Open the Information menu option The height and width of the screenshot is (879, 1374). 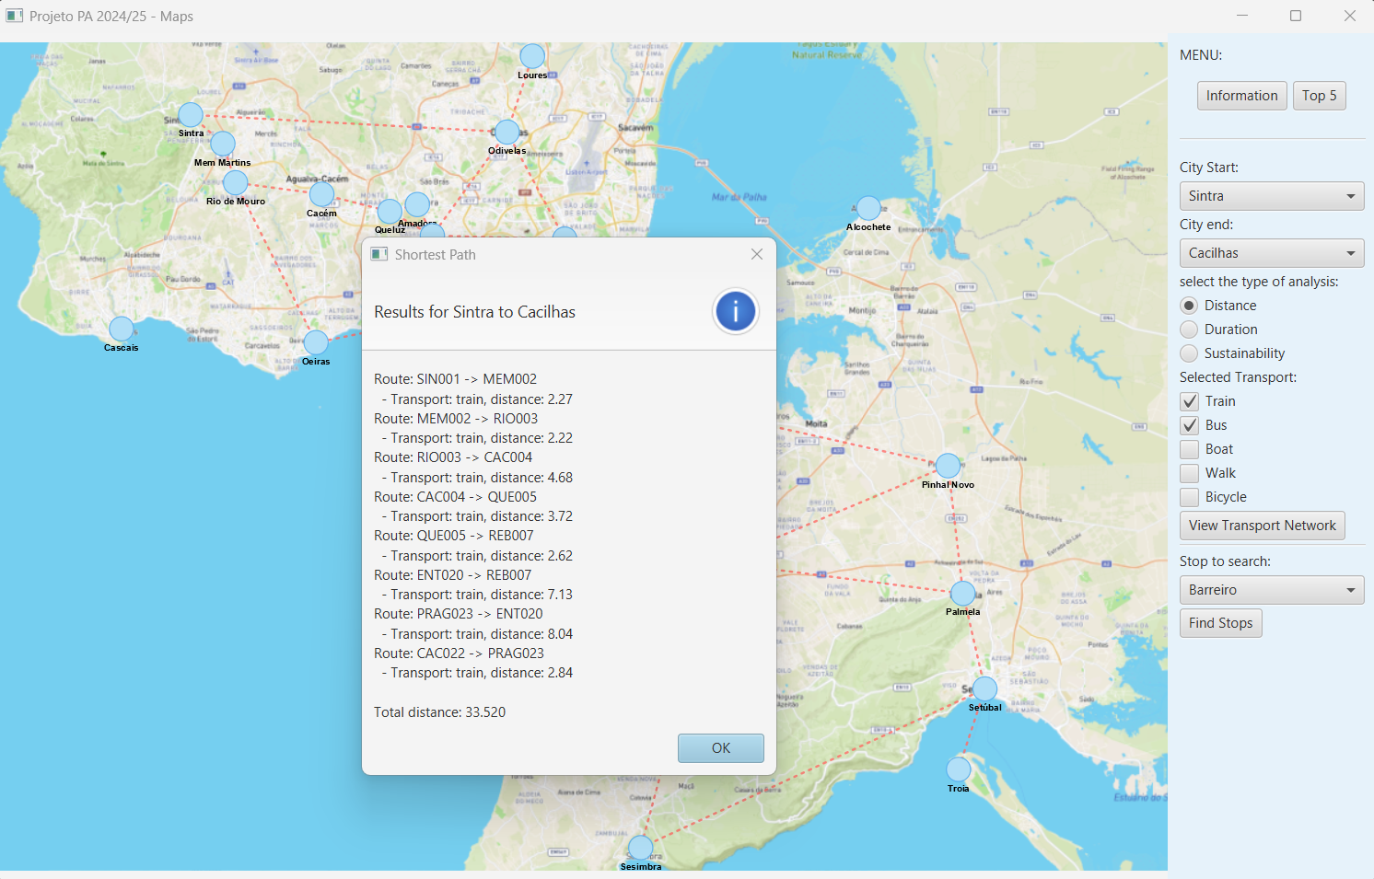click(1241, 95)
